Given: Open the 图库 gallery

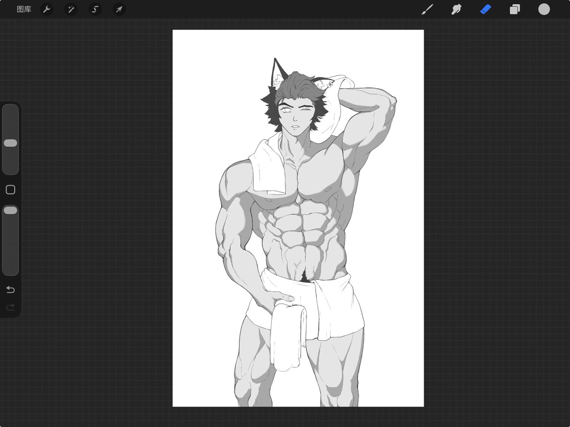Looking at the screenshot, I should pyautogui.click(x=24, y=9).
